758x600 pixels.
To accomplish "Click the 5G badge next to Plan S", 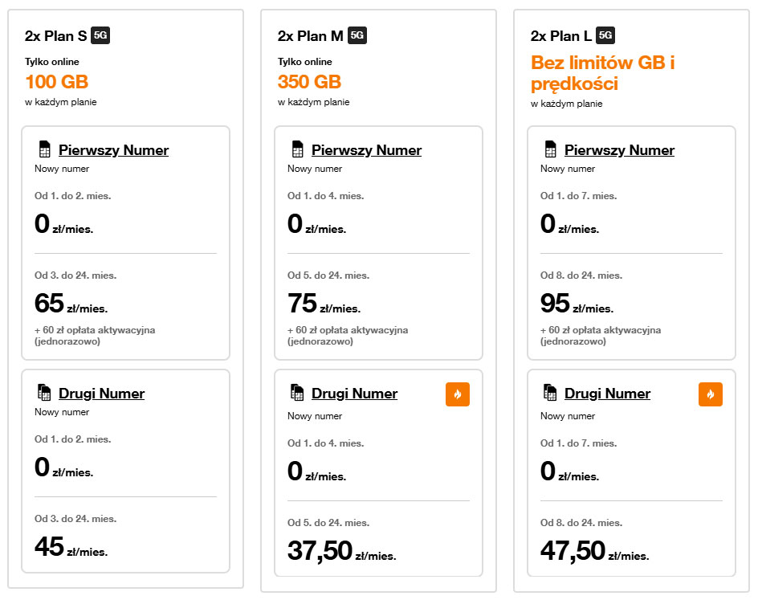I will [x=100, y=35].
